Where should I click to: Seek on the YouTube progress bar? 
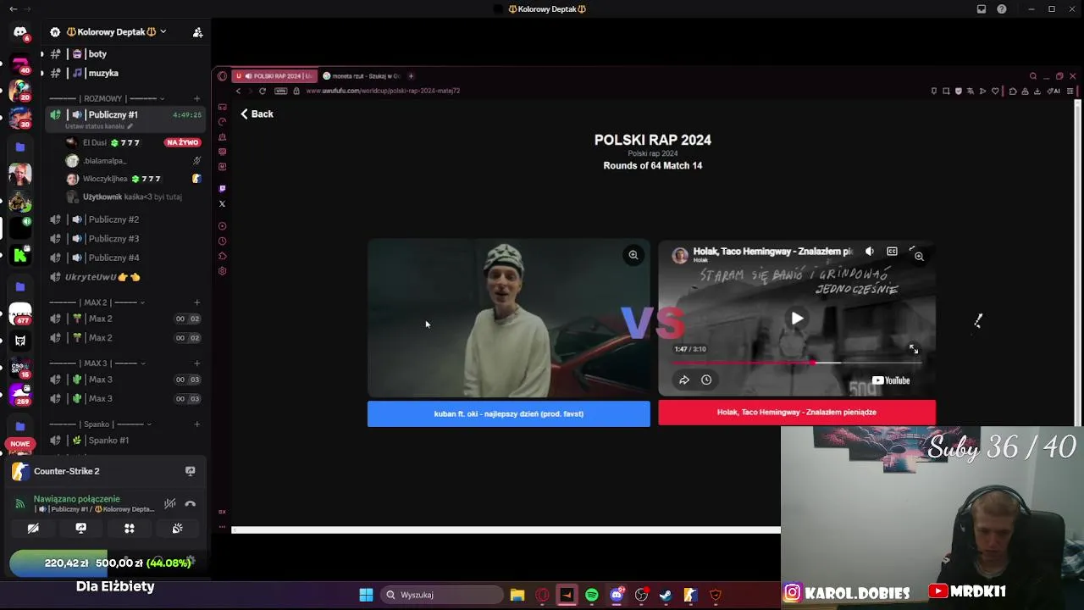coord(797,363)
